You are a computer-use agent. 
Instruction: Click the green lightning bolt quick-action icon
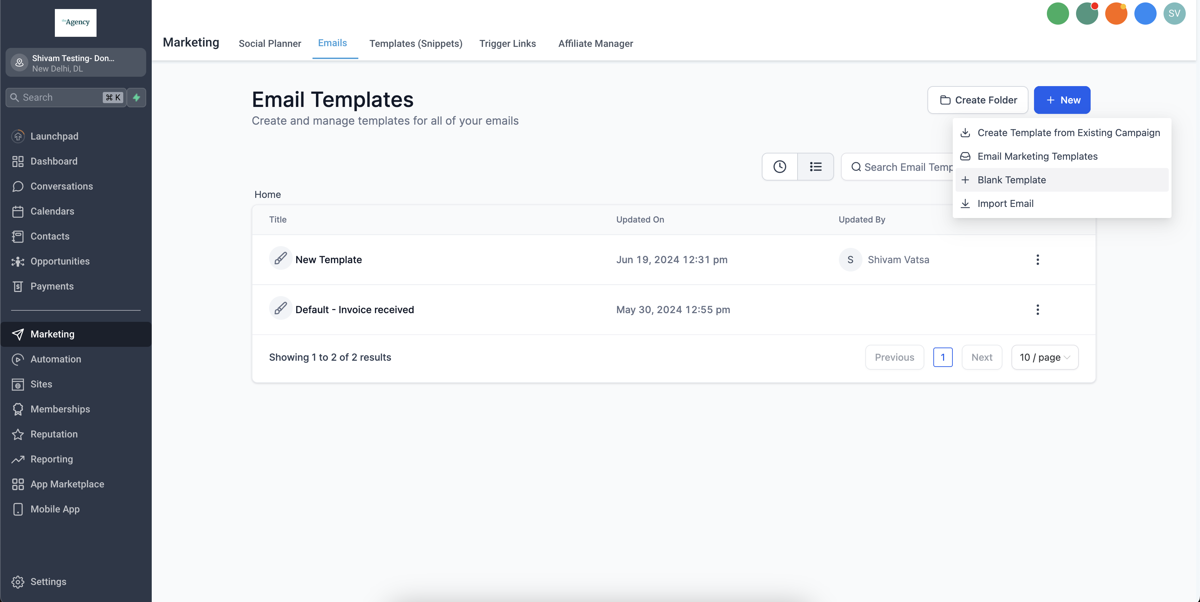coord(136,97)
